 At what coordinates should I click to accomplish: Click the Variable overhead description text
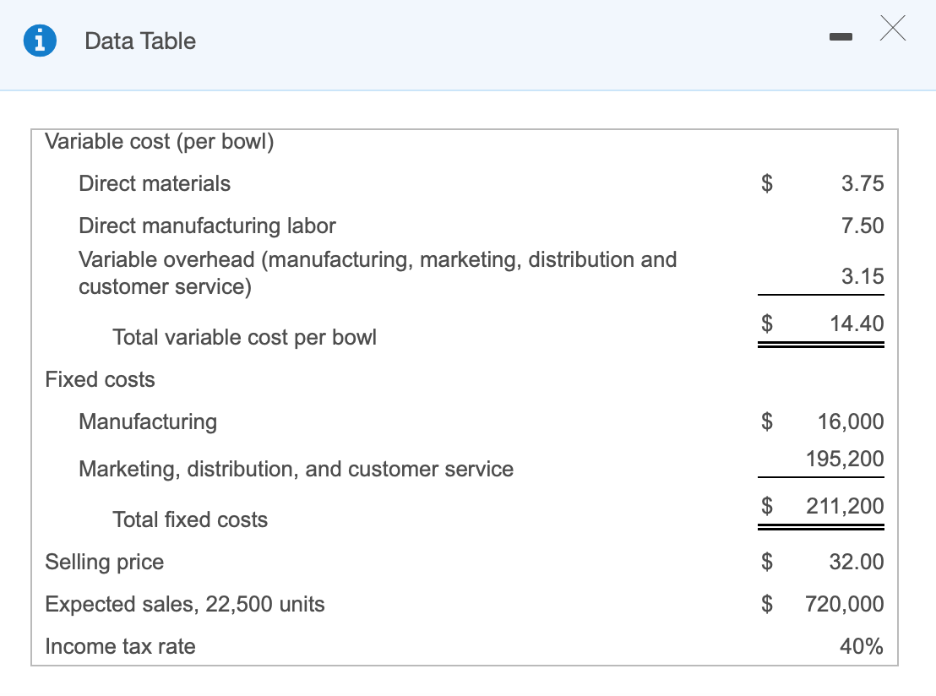(378, 273)
